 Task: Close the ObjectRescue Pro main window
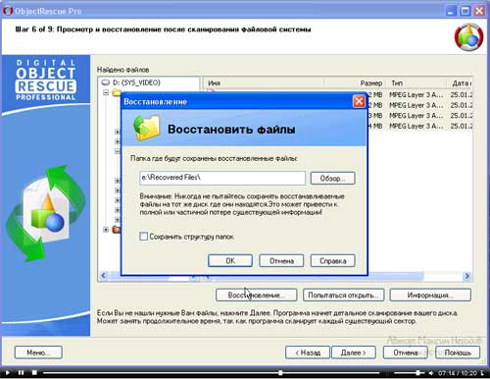479,11
